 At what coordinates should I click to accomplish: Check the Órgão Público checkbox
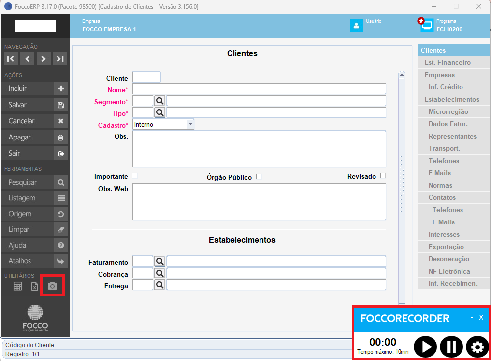(259, 177)
